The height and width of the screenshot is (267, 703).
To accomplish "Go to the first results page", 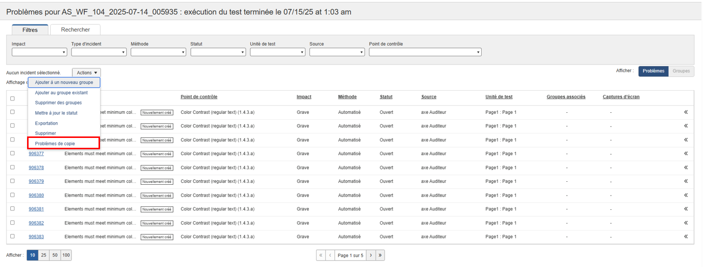I will point(321,255).
